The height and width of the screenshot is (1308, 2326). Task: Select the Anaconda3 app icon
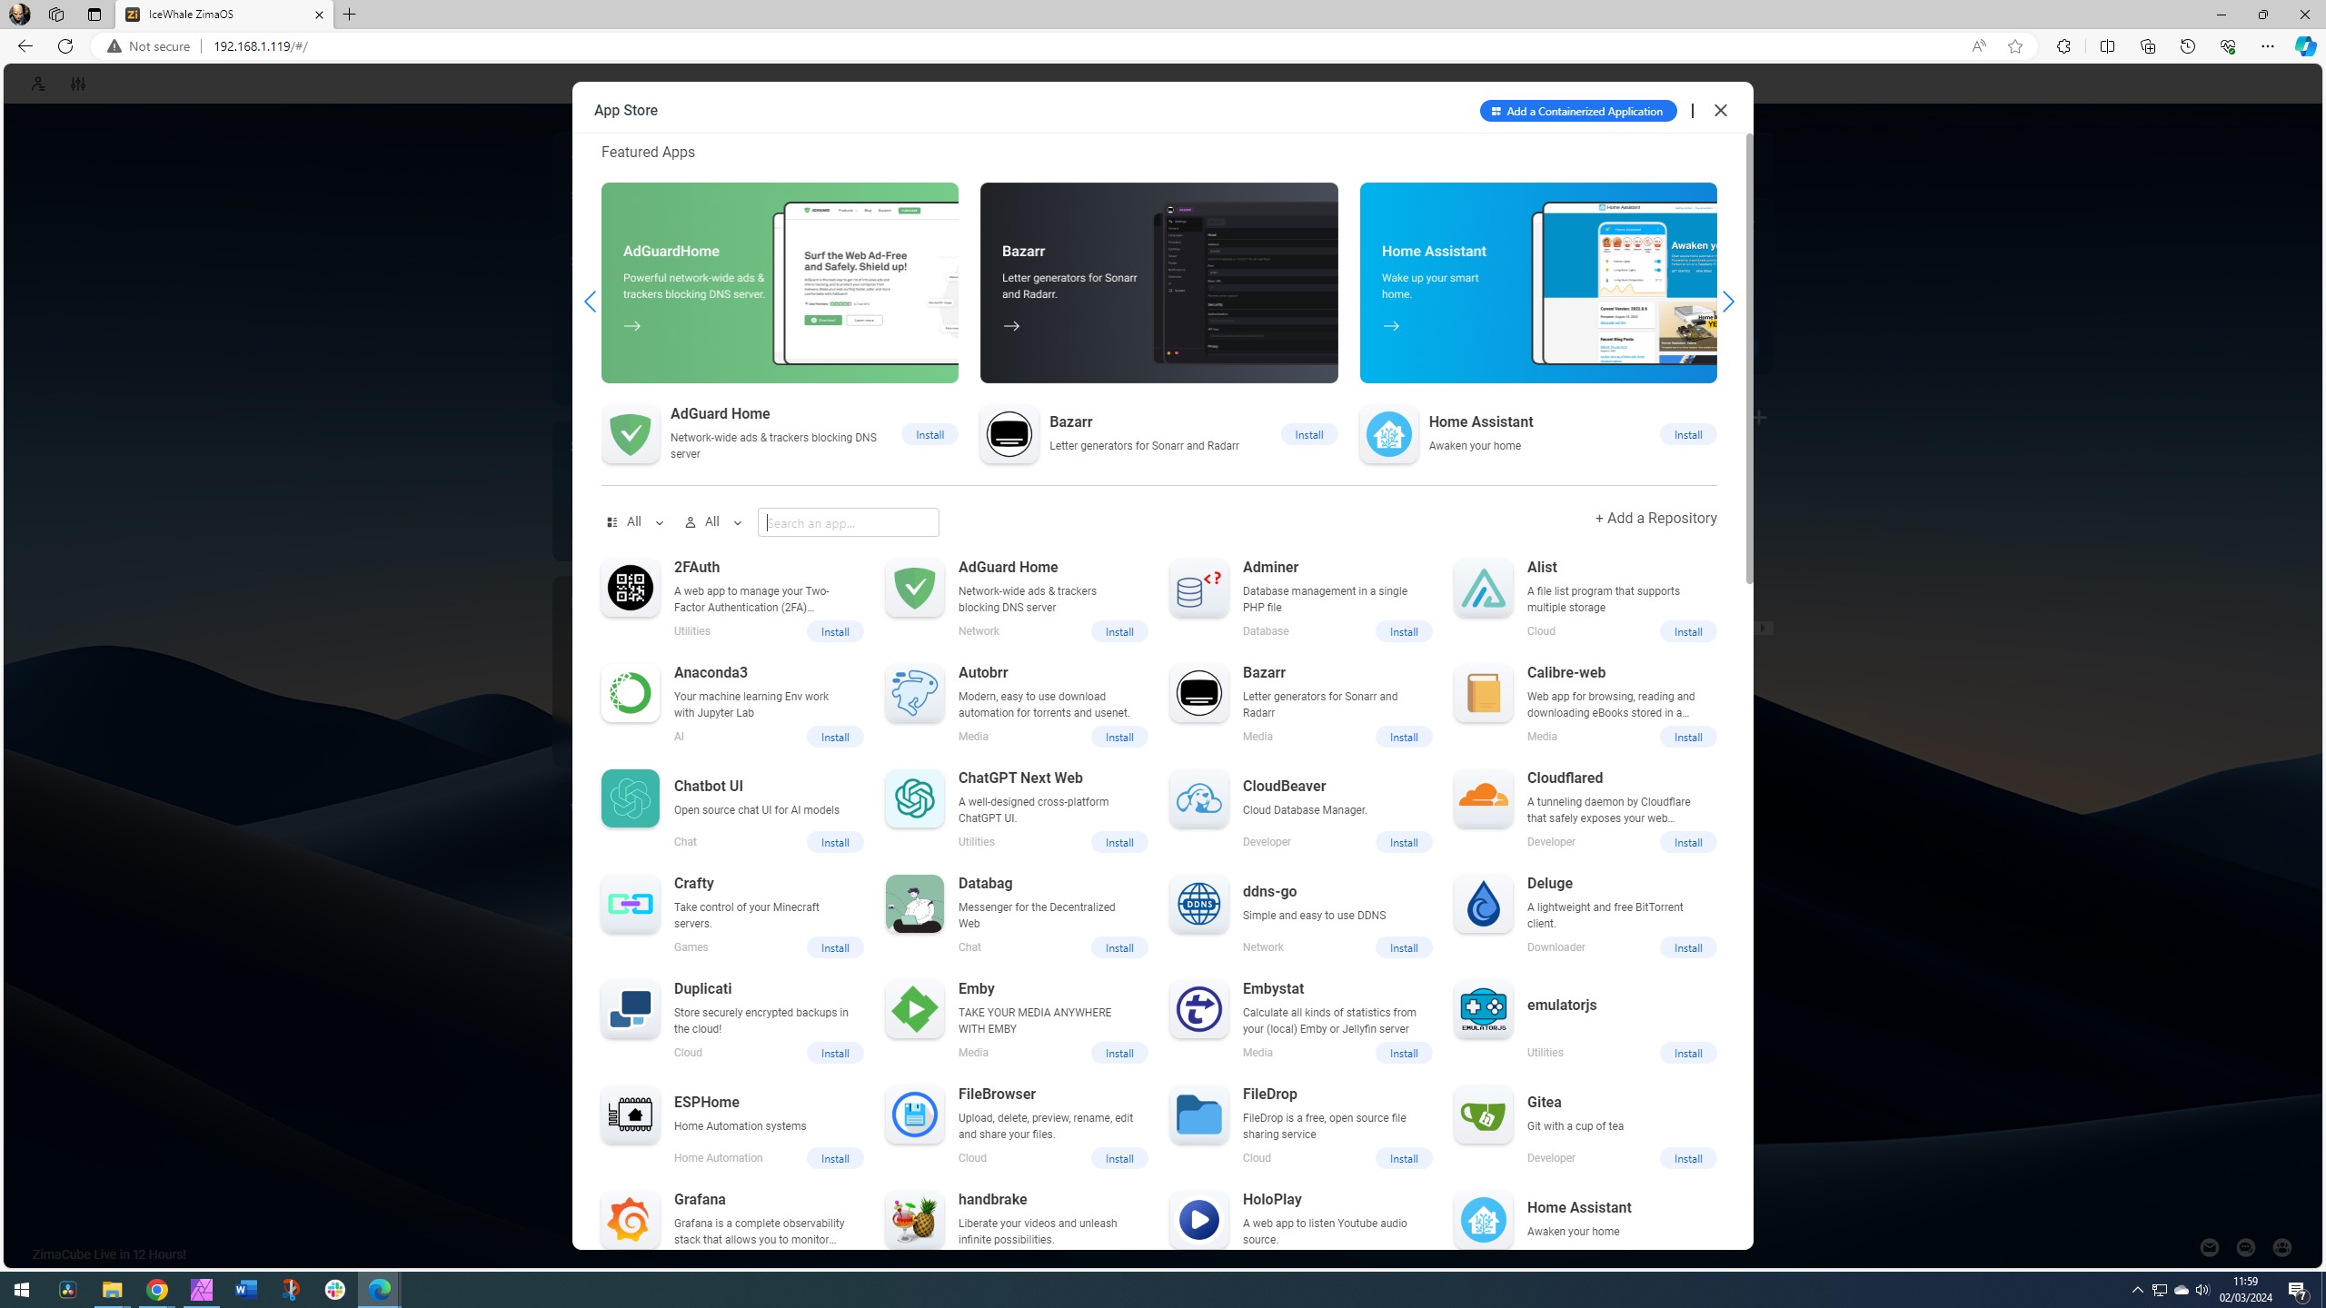[x=630, y=693]
